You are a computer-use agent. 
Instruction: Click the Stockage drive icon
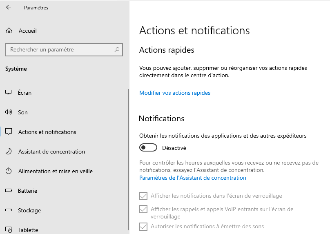pyautogui.click(x=9, y=210)
